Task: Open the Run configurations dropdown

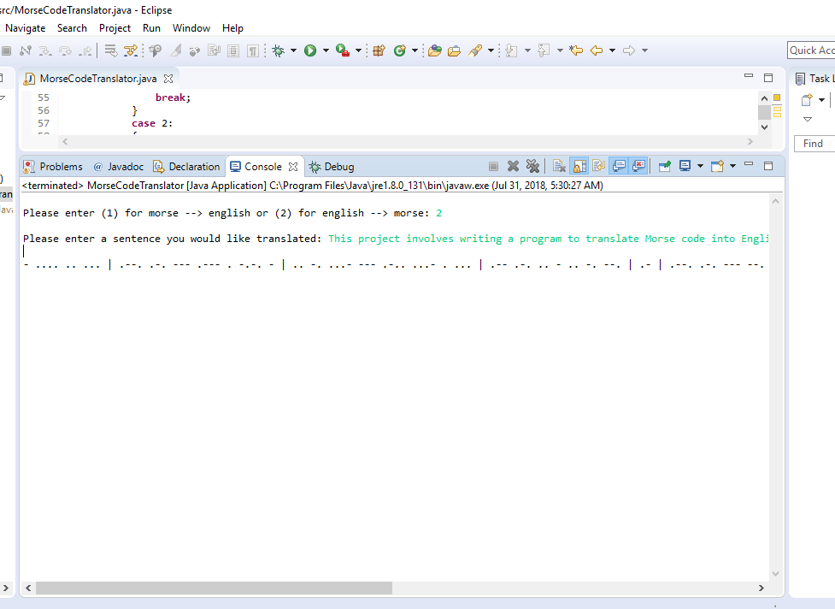Action: (x=326, y=50)
